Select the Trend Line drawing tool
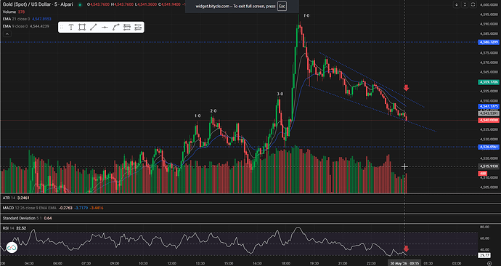 (93, 27)
